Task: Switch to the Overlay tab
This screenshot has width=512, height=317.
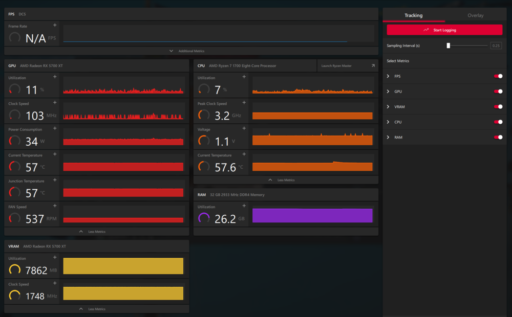Action: (x=475, y=15)
